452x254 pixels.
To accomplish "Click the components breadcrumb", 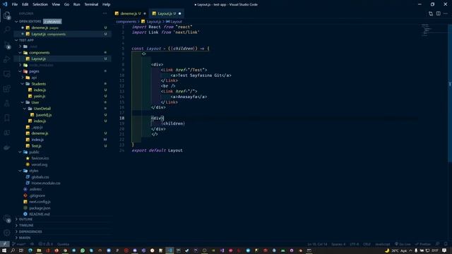I will tap(126, 22).
